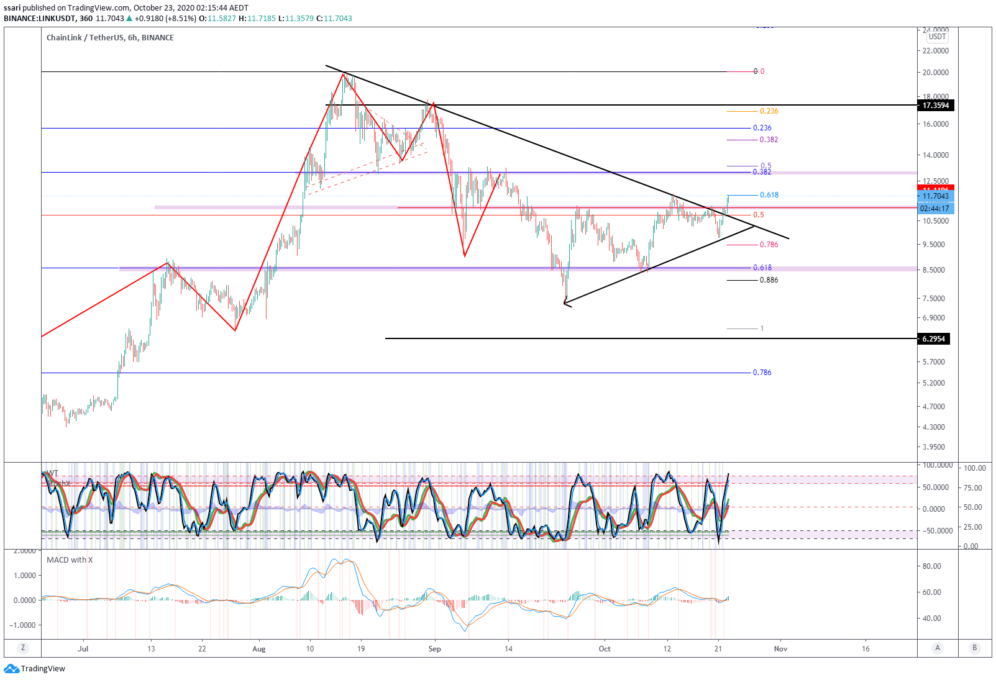Click the black 0.886 Fibonacci label
This screenshot has height=680, width=996.
(769, 280)
